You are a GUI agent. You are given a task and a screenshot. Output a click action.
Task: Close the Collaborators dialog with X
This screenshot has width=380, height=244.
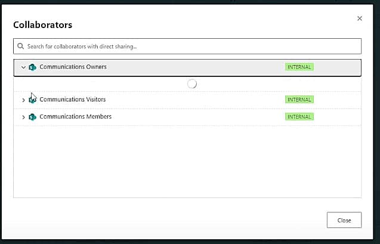pos(360,18)
